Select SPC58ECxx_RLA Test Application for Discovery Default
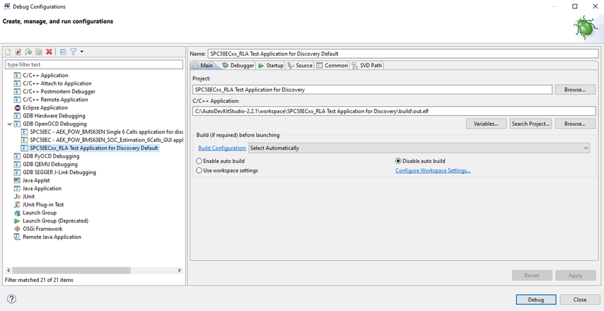The image size is (604, 311). pyautogui.click(x=94, y=148)
